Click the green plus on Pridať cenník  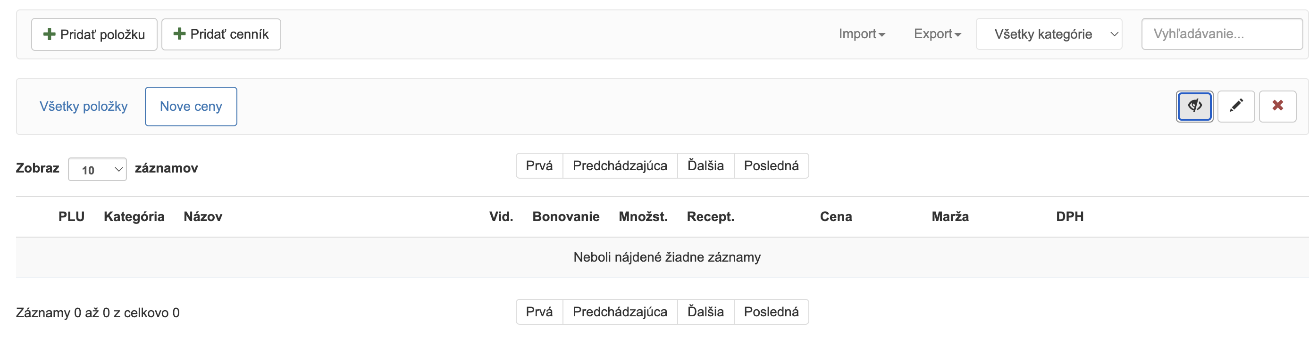click(x=179, y=34)
